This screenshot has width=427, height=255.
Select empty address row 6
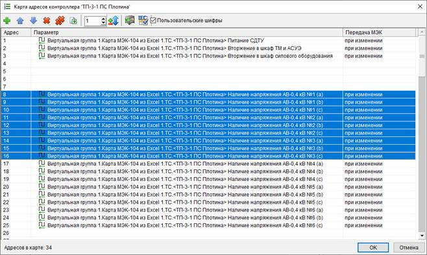(208, 79)
